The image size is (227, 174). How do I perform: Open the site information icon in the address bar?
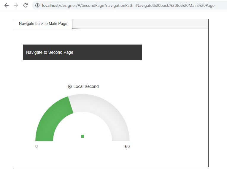pyautogui.click(x=37, y=6)
